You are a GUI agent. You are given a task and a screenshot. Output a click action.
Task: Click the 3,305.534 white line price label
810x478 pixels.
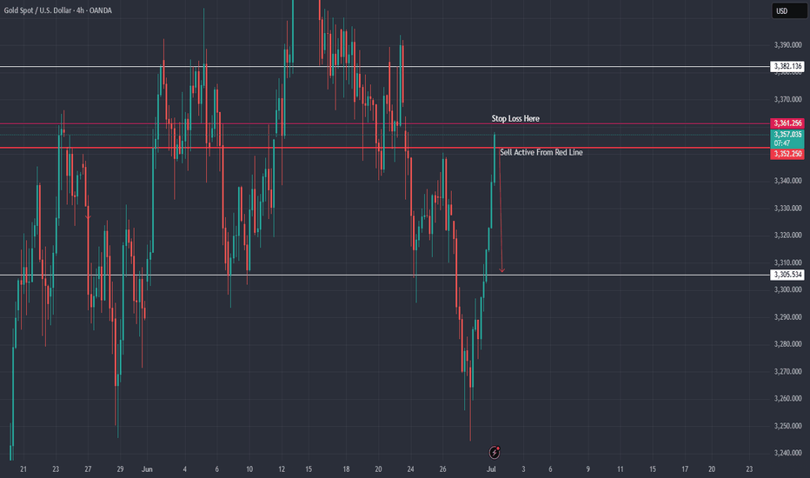787,275
